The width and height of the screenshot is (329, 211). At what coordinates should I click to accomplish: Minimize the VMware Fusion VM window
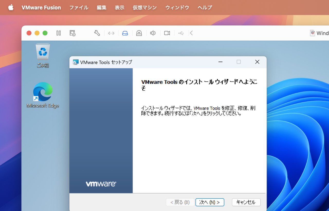37,33
